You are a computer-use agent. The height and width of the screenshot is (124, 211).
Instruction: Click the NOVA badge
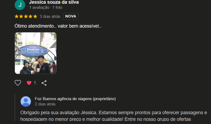click(71, 16)
